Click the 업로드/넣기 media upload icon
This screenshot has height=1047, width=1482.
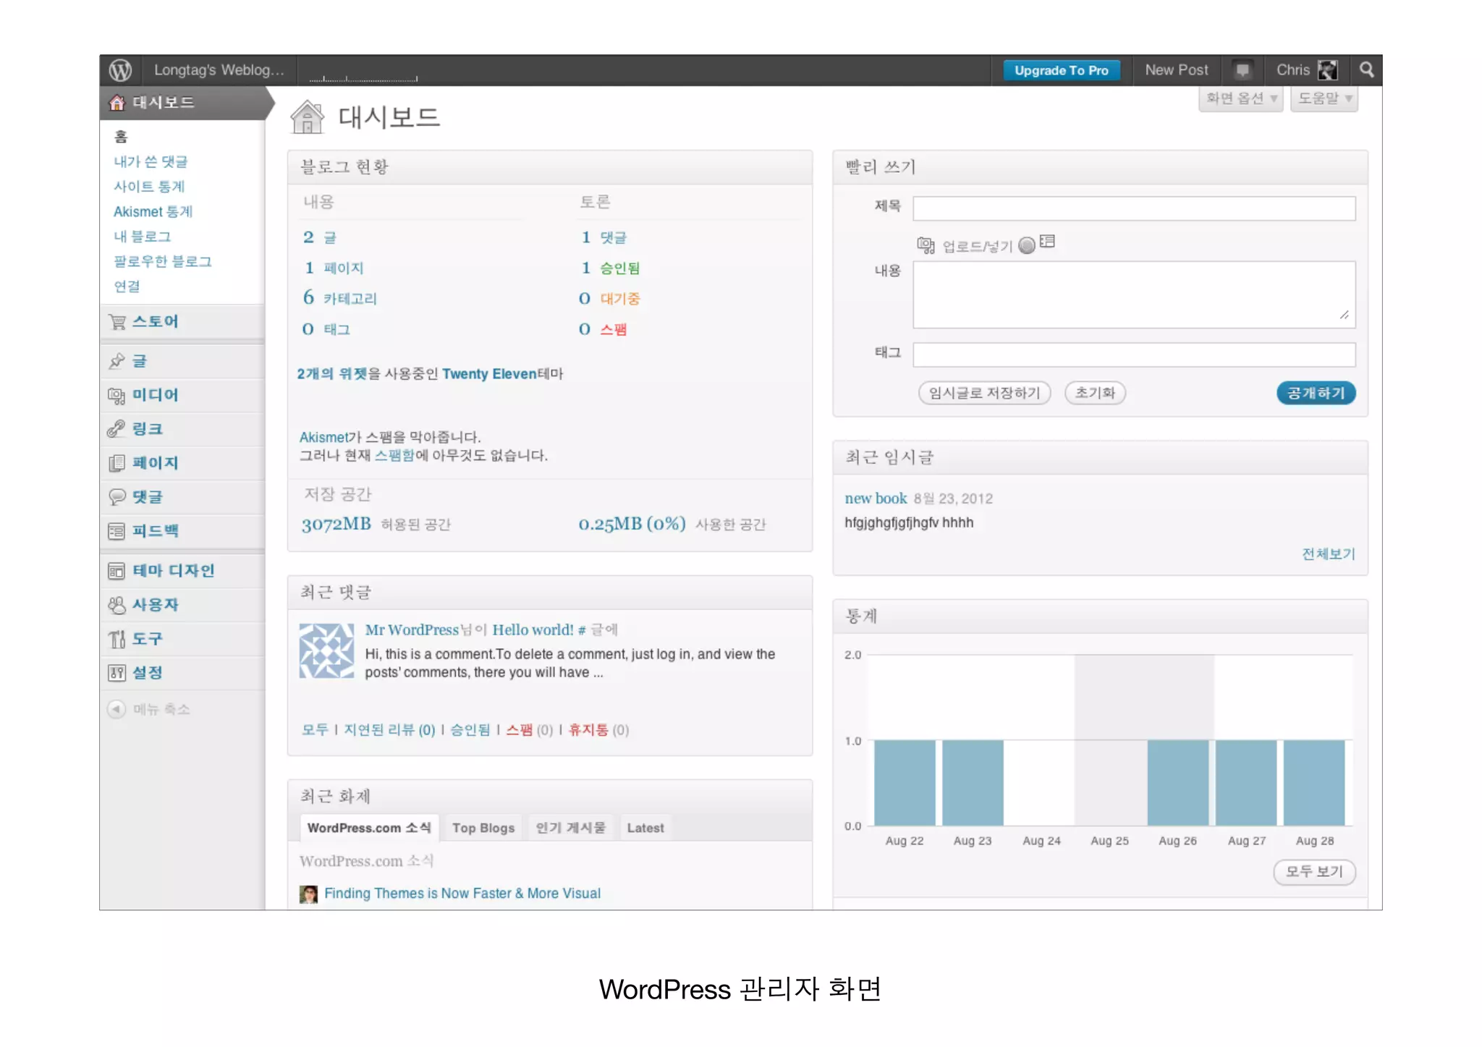pyautogui.click(x=926, y=245)
